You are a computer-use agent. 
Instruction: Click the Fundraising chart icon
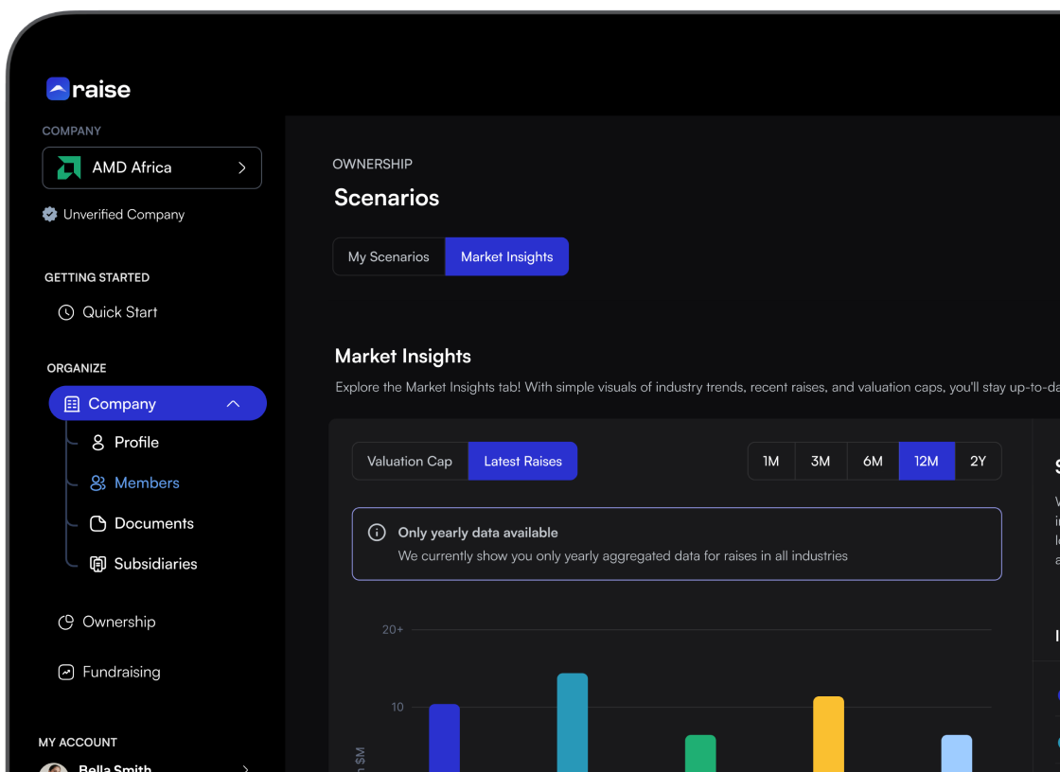66,672
